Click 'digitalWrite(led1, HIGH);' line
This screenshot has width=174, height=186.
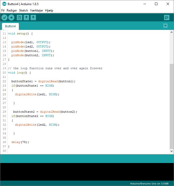point(37,94)
